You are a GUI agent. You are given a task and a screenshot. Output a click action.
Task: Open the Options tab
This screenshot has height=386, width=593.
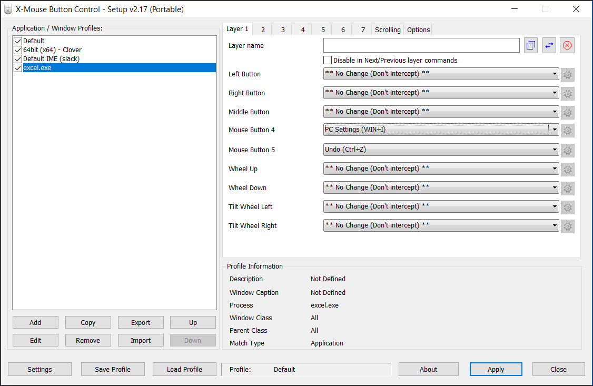click(x=418, y=30)
